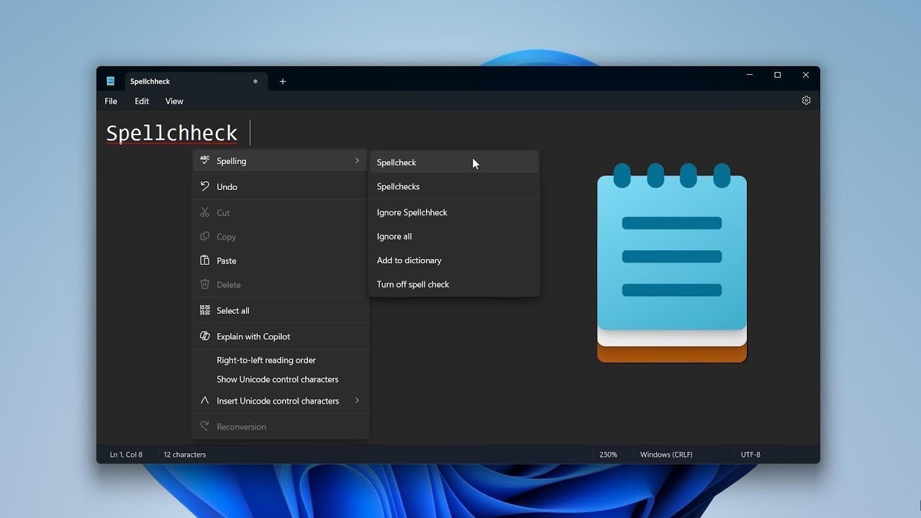Click the Insert Unicode control characters icon
Image resolution: width=921 pixels, height=518 pixels.
[x=205, y=401]
